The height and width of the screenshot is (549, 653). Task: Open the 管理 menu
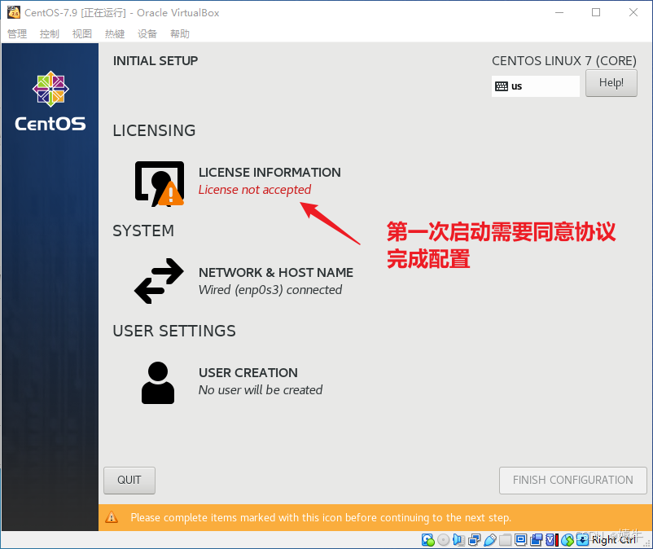click(x=17, y=33)
